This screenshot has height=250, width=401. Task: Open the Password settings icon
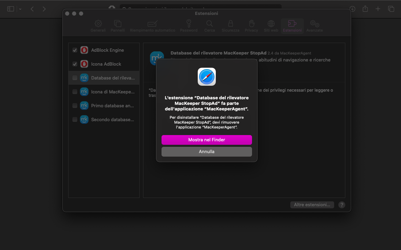click(188, 26)
